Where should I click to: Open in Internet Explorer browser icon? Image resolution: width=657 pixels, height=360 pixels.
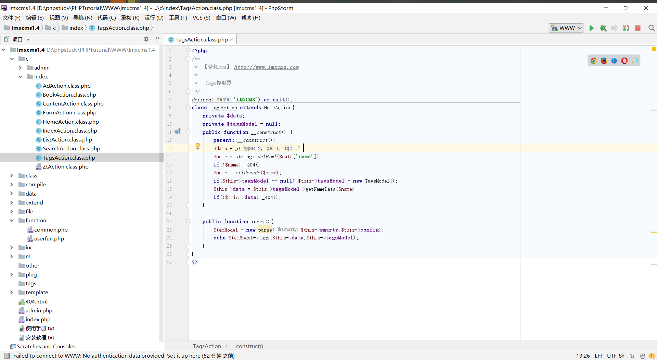point(635,61)
